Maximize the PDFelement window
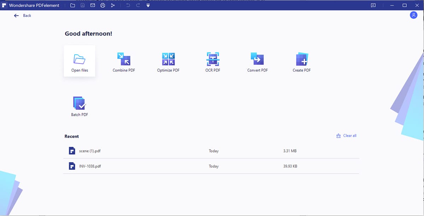Image resolution: width=424 pixels, height=216 pixels. click(405, 6)
